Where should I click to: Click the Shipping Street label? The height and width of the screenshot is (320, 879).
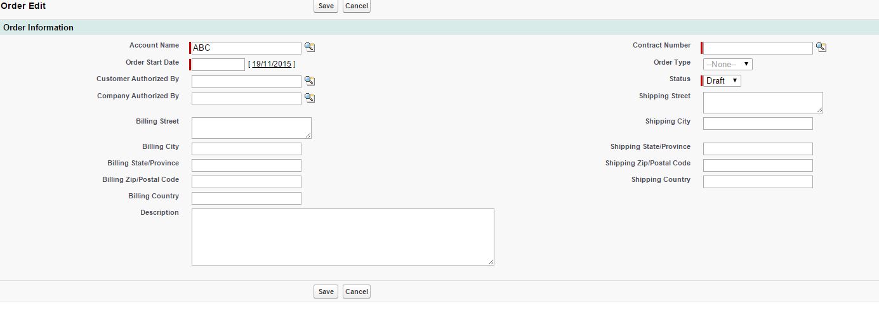[x=664, y=96]
